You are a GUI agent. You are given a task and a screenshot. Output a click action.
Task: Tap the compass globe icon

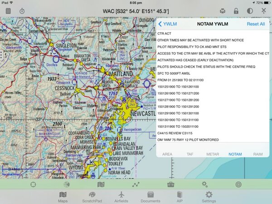[x=67, y=185]
